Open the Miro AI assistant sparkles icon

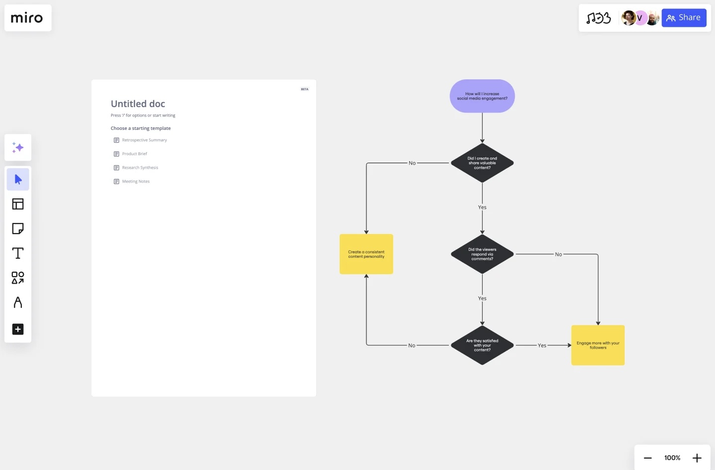(17, 147)
